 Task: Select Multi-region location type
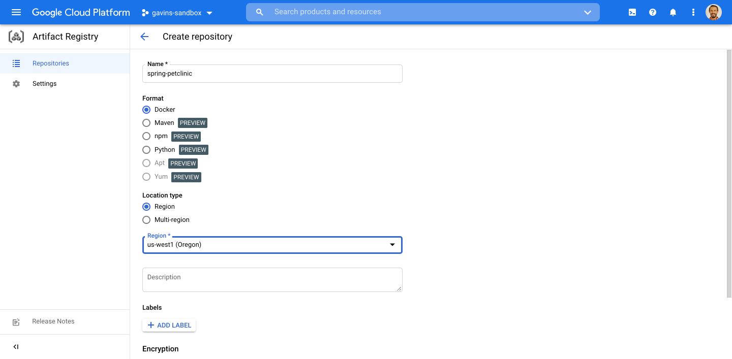click(146, 220)
